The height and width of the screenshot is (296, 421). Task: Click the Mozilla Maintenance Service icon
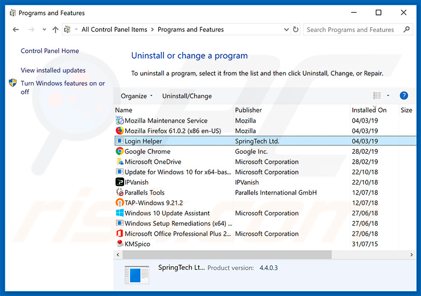(x=120, y=121)
